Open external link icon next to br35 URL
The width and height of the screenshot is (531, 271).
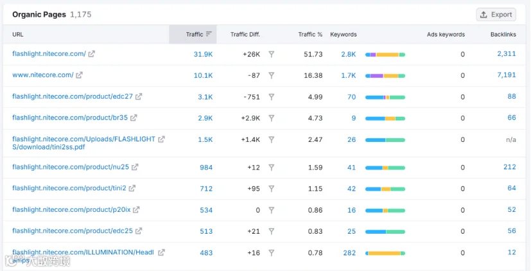tap(134, 118)
